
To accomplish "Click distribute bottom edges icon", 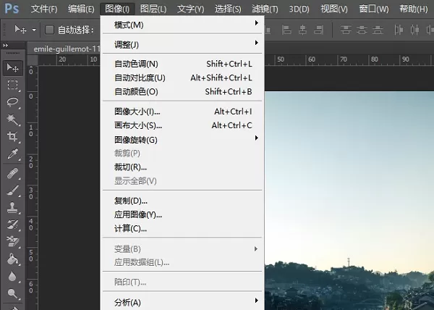I will pos(378,30).
